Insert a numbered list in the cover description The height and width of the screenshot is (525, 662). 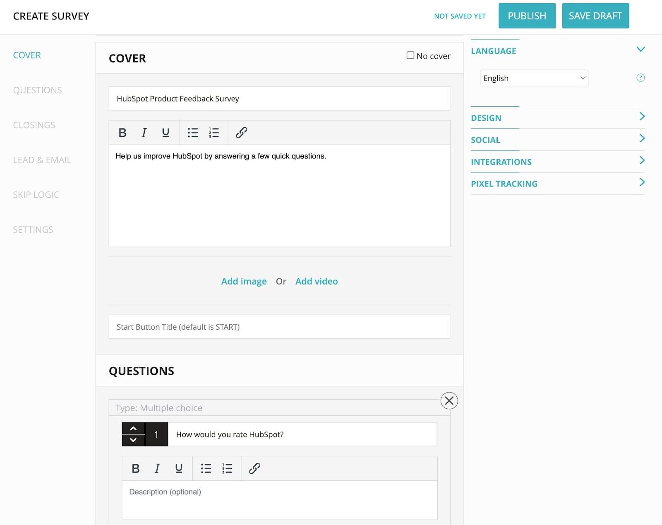(214, 133)
